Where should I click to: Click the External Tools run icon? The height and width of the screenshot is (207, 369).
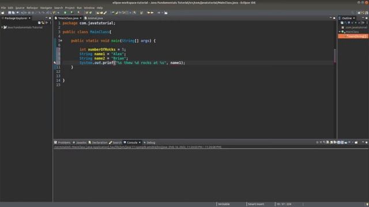click(x=78, y=13)
